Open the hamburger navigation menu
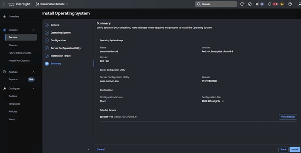The image size is (301, 153). [3, 4]
